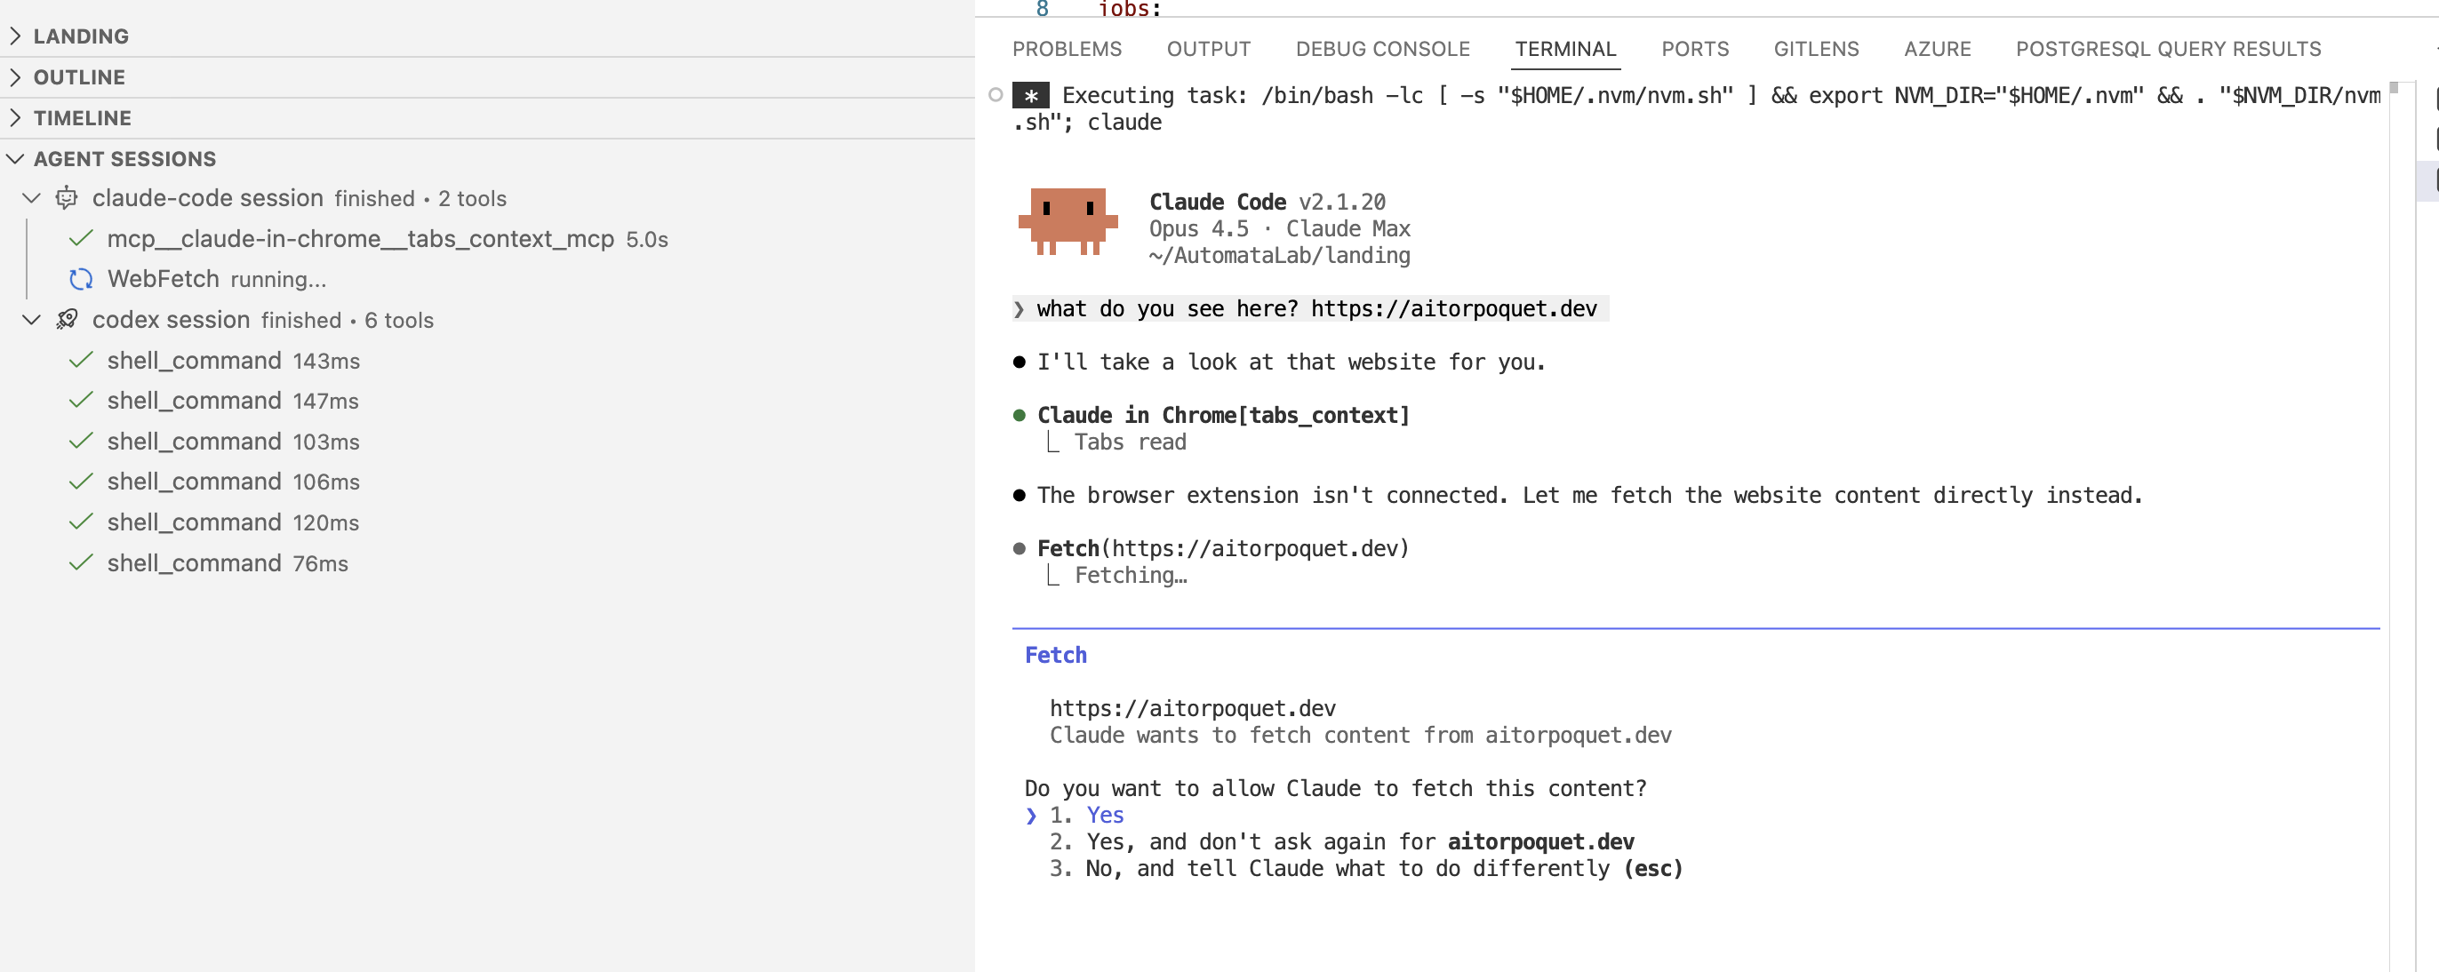Viewport: 2439px width, 972px height.
Task: Click the checkmark next to shell_command 143ms
Action: tap(82, 360)
